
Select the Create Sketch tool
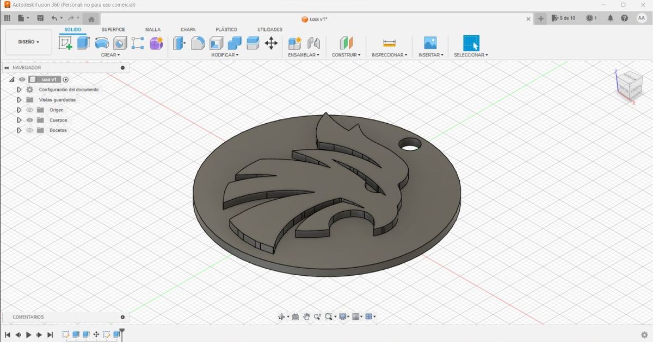click(66, 42)
